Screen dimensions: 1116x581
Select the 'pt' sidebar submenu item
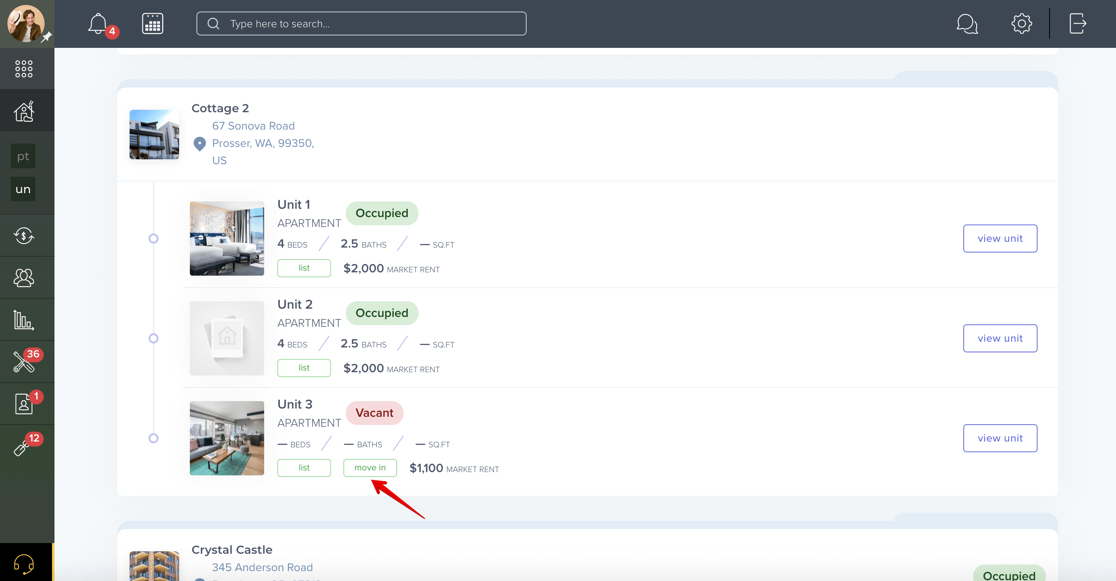point(23,156)
